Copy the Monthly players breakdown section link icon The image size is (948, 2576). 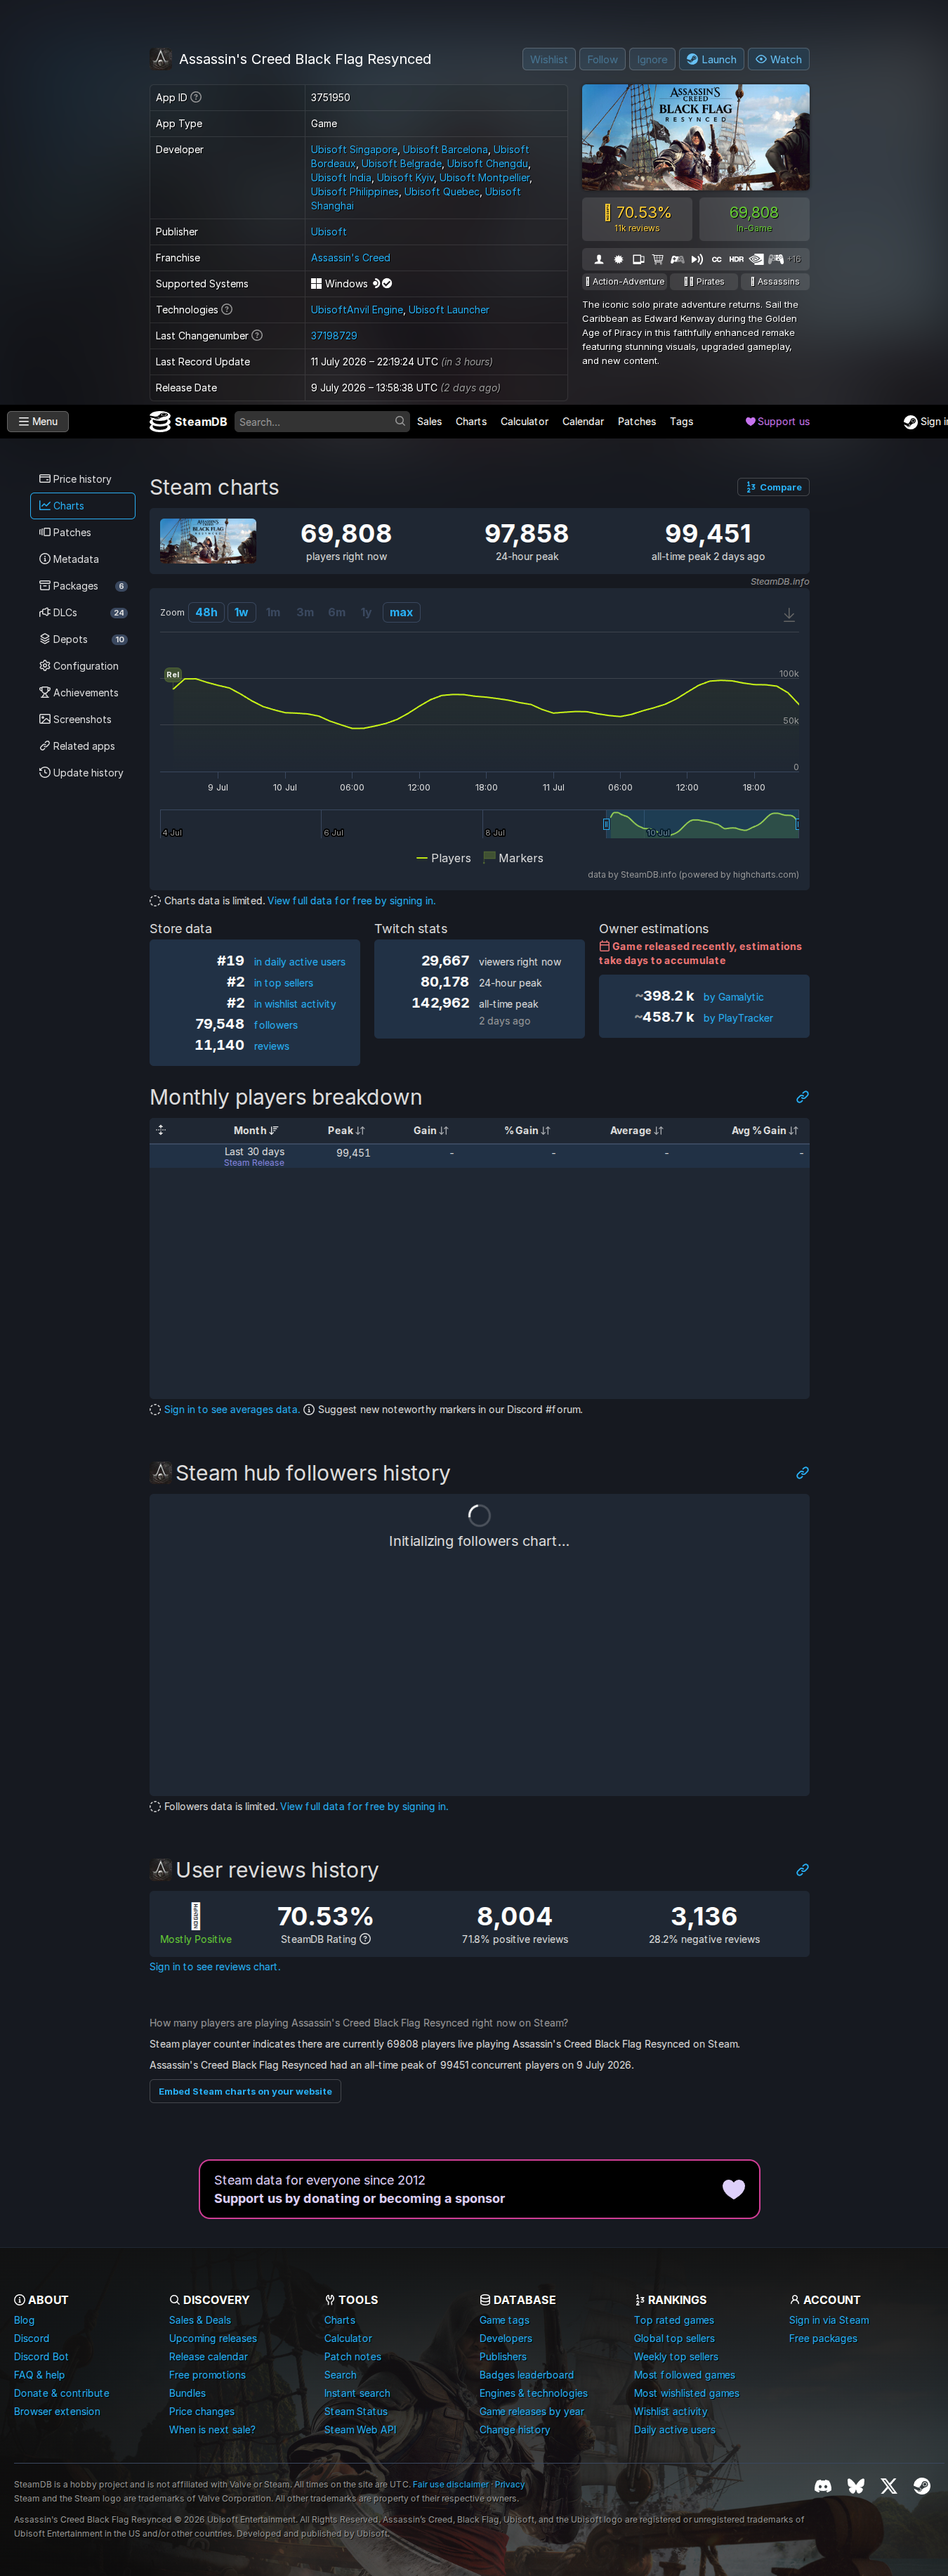pos(802,1097)
